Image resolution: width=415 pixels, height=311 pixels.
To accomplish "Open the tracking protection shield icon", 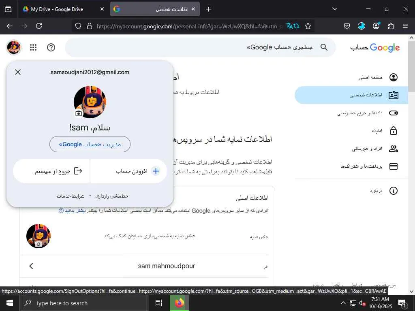I will (x=78, y=26).
